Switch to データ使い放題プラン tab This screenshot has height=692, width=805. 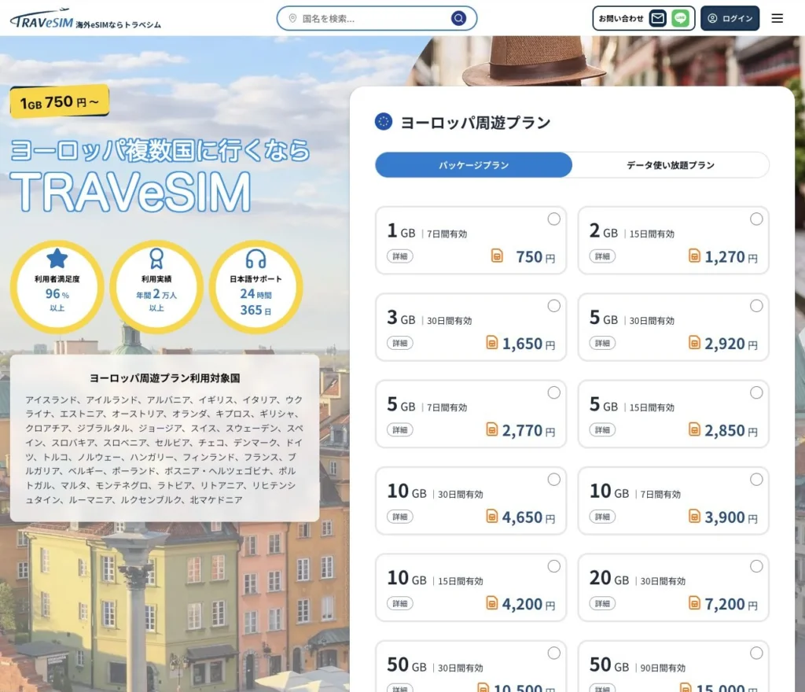671,165
